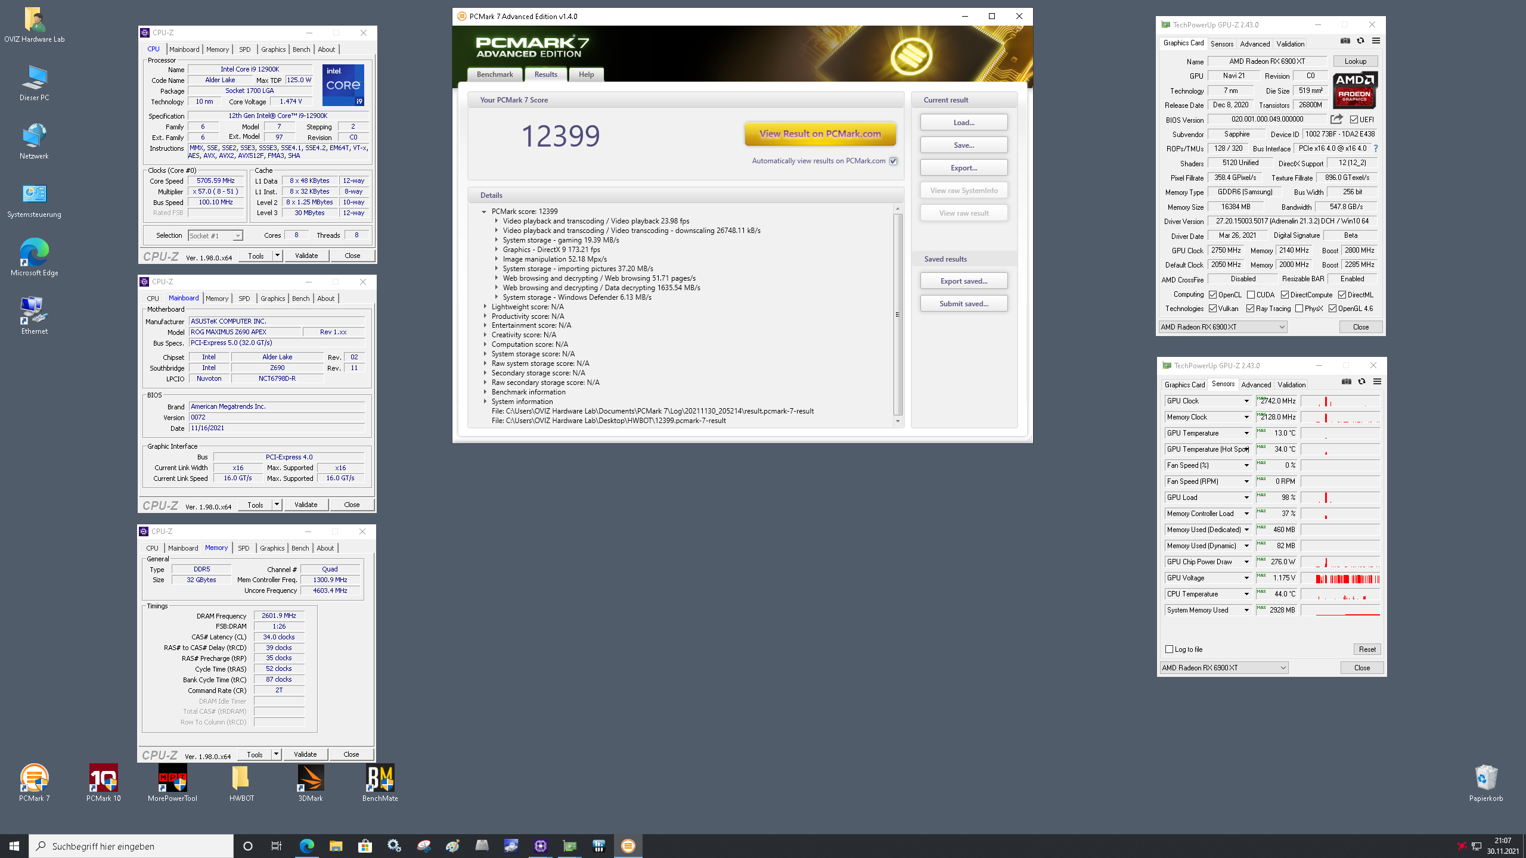The width and height of the screenshot is (1526, 858).
Task: Click the Windows search box Suchbegriff hier eingeben
Action: click(131, 846)
